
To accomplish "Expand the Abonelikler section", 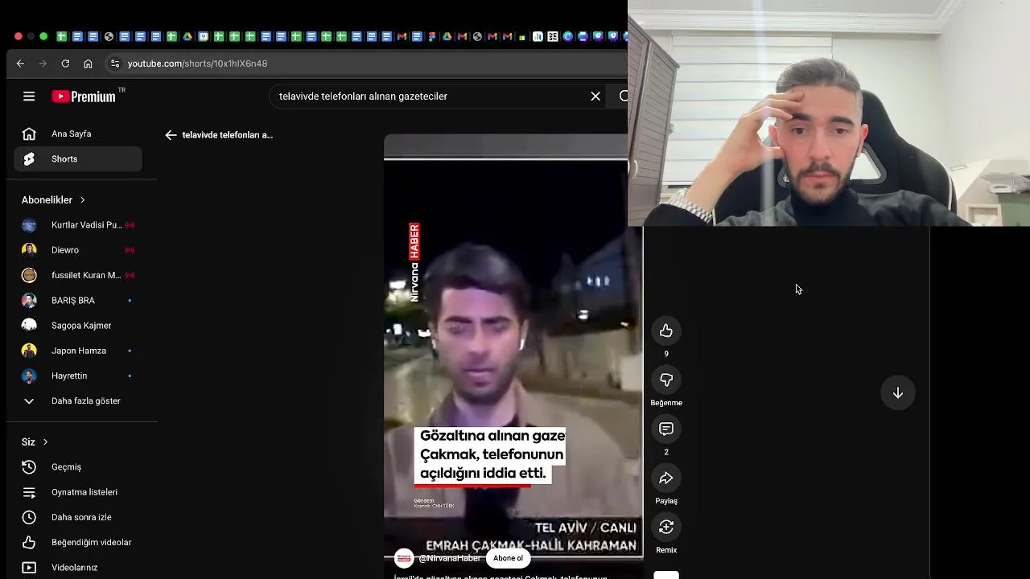I will coord(54,199).
